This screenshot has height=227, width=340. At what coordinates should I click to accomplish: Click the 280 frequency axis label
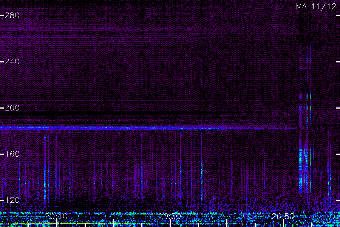pyautogui.click(x=12, y=16)
